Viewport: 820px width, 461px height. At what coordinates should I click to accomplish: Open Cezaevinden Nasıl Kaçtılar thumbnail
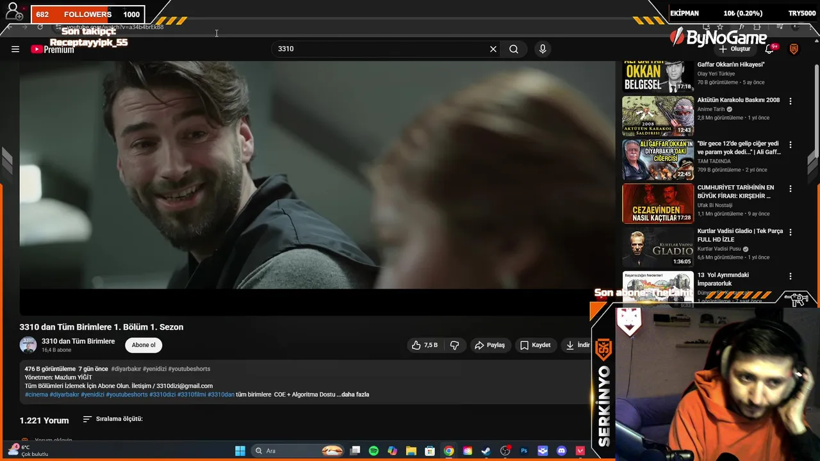click(658, 204)
